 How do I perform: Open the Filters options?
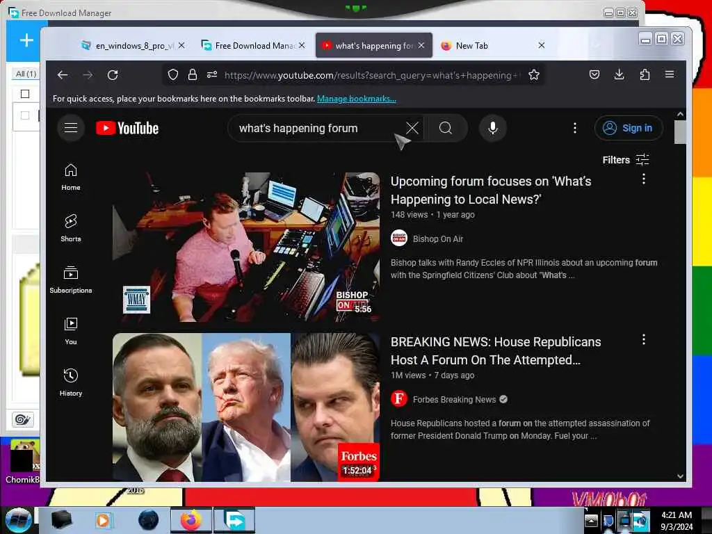tap(626, 160)
